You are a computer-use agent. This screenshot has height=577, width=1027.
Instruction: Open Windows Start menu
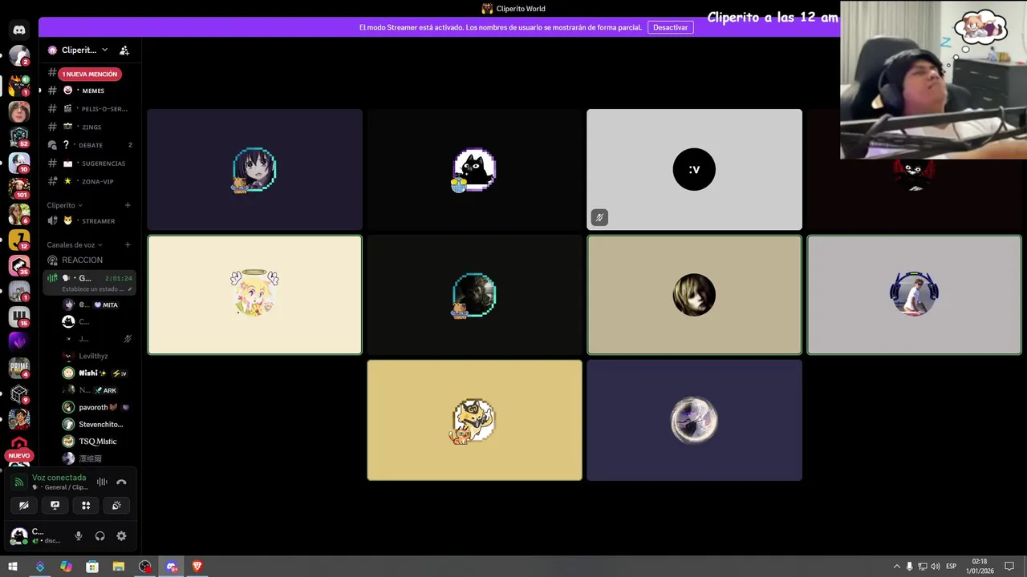pos(13,567)
